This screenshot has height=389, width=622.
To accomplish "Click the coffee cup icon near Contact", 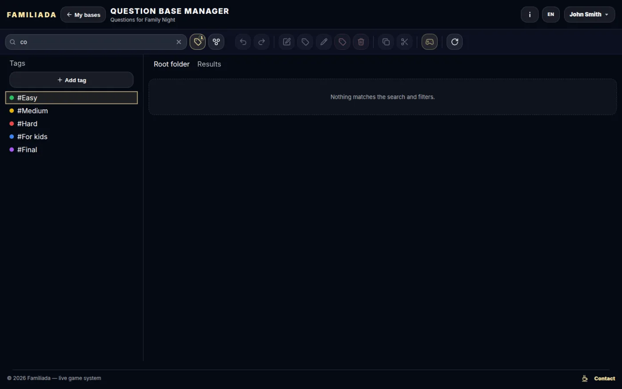I will coord(585,378).
